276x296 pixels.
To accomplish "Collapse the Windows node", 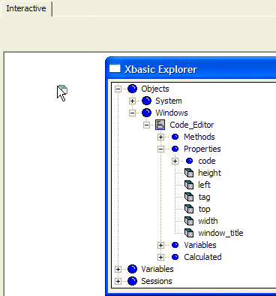I will click(x=132, y=113).
